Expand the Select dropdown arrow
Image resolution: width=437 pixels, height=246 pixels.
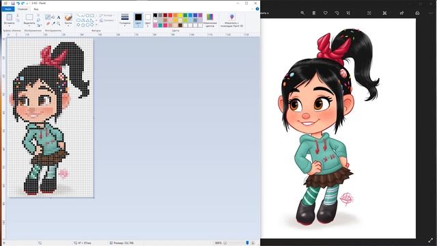[29, 26]
